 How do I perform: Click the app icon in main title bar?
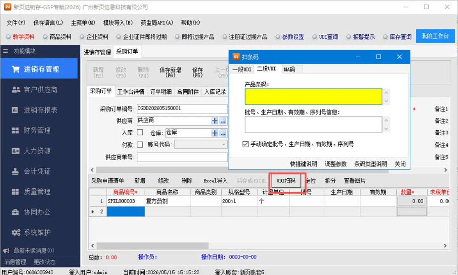point(7,7)
